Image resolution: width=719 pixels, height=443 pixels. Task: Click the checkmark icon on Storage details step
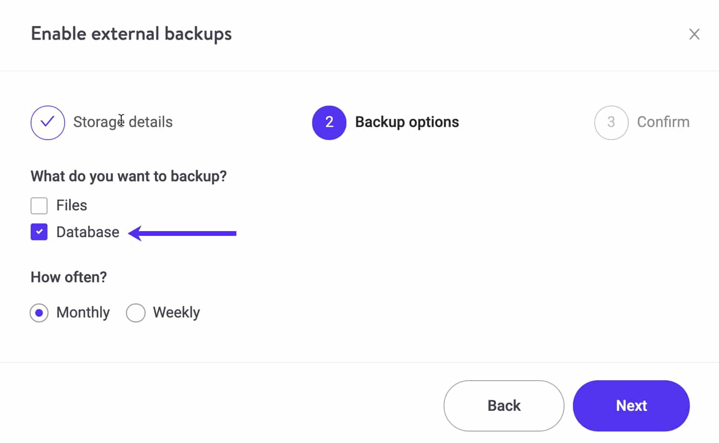[47, 123]
